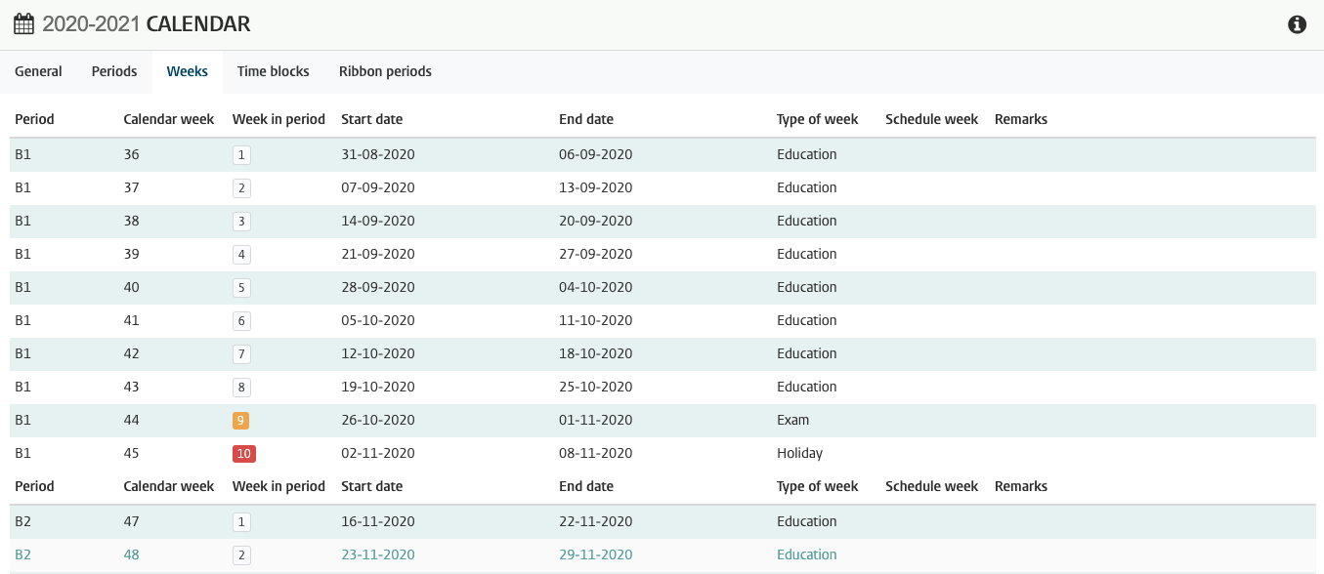Screen dimensions: 1324x574
Task: Click week badge 7 in the 12-10-2020 row
Action: 241,353
